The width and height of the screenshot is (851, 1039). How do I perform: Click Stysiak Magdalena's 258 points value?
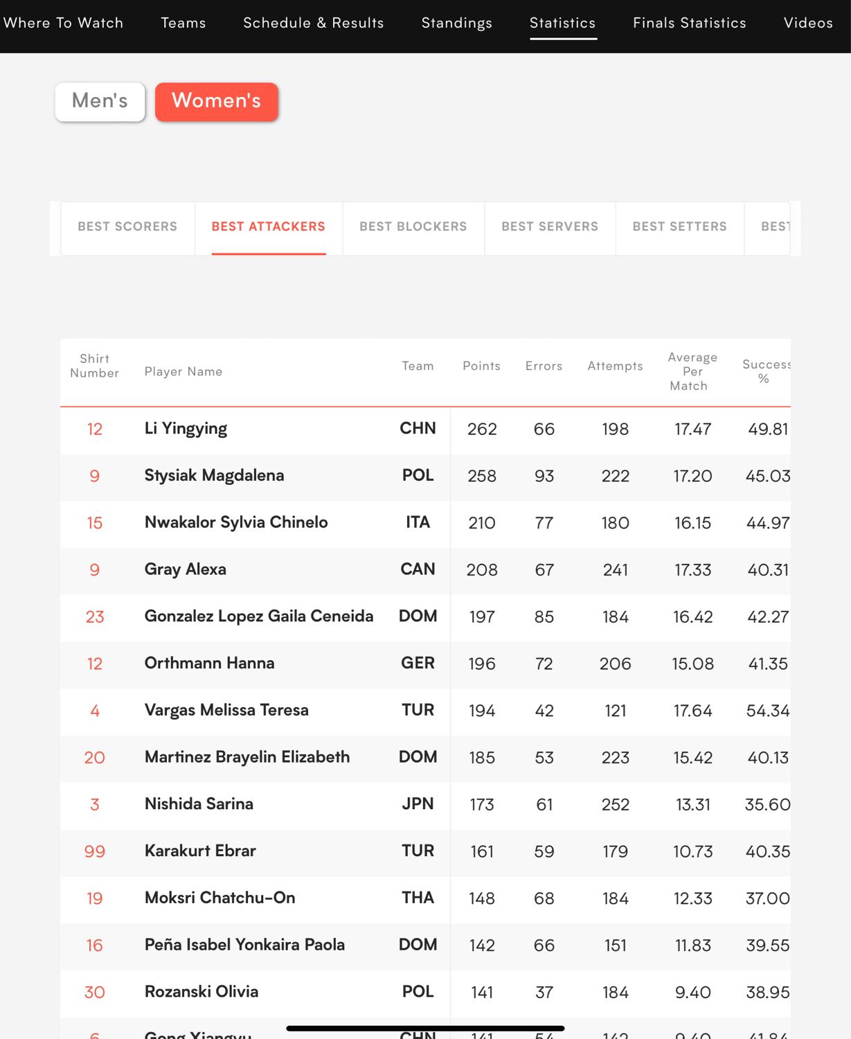tap(482, 477)
